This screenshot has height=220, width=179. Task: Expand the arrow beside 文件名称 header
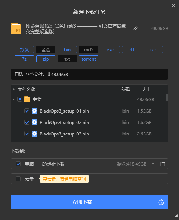click(14, 89)
